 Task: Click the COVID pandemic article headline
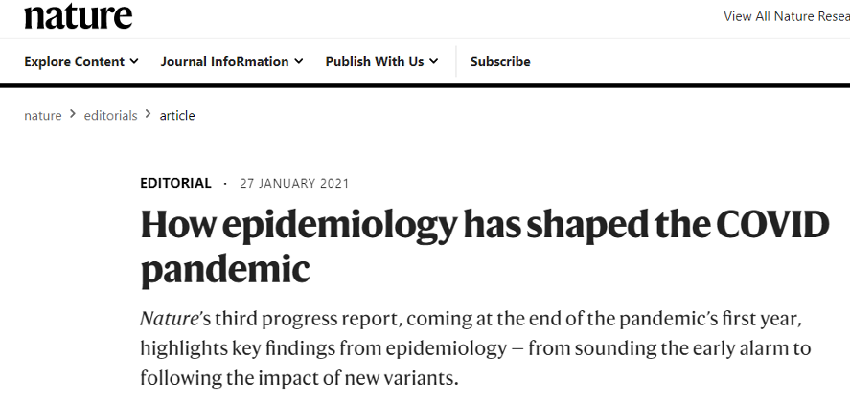(485, 246)
